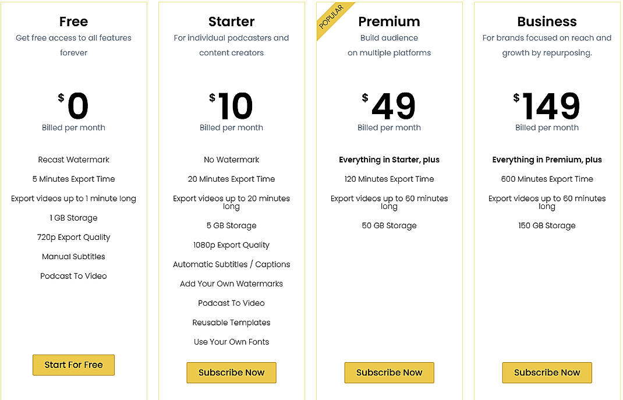Click the 150 GB Storage feature line
This screenshot has height=400, width=623.
click(547, 225)
